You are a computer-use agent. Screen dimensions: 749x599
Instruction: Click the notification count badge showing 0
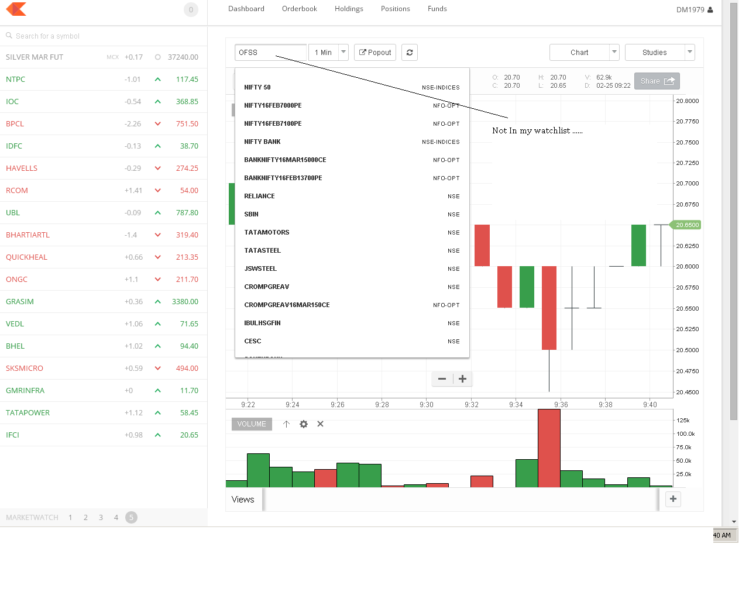pos(191,9)
